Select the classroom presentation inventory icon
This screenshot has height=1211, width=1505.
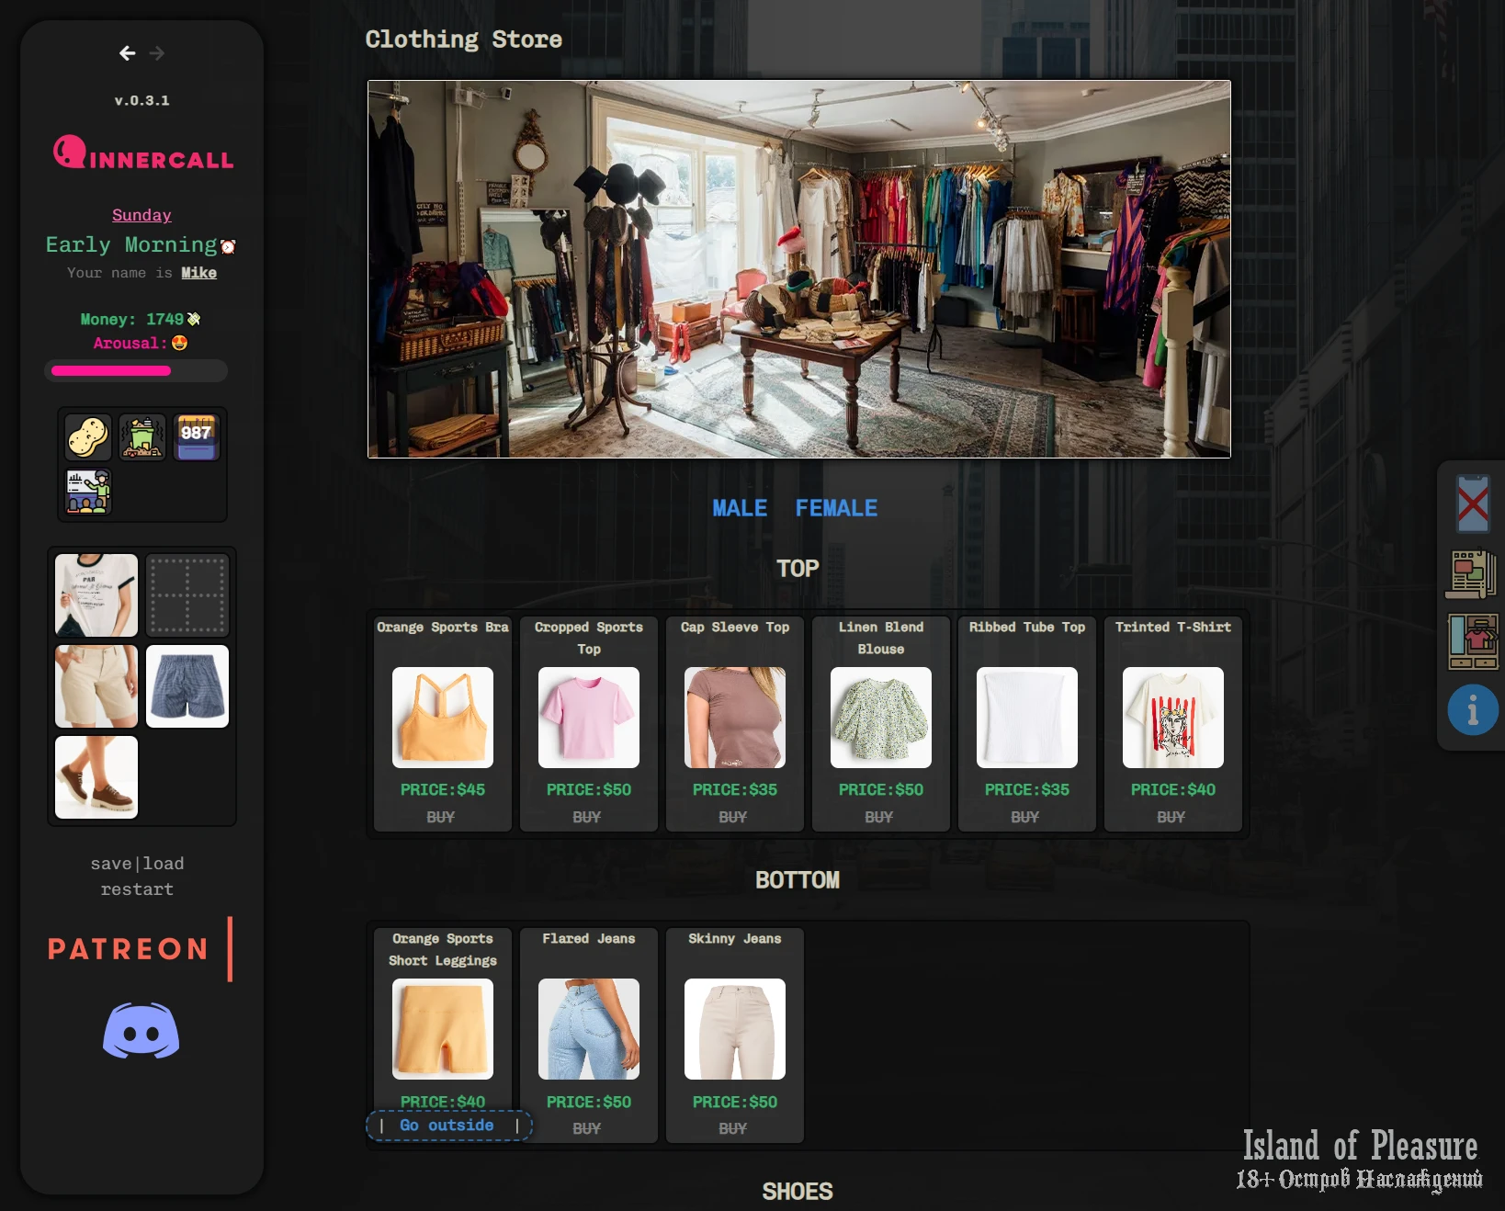88,491
